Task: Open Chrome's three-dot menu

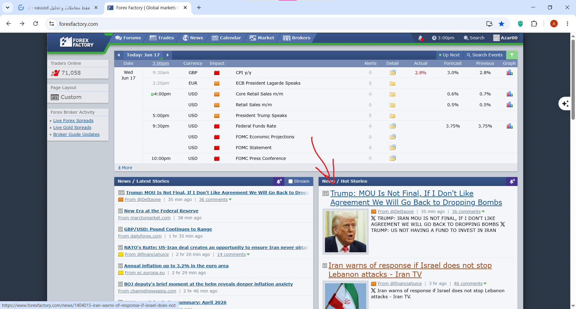Action: coord(567,24)
